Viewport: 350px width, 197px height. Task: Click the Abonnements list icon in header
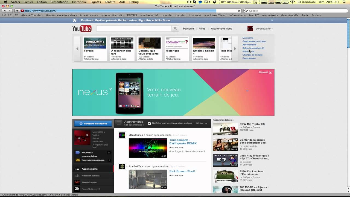(119, 123)
